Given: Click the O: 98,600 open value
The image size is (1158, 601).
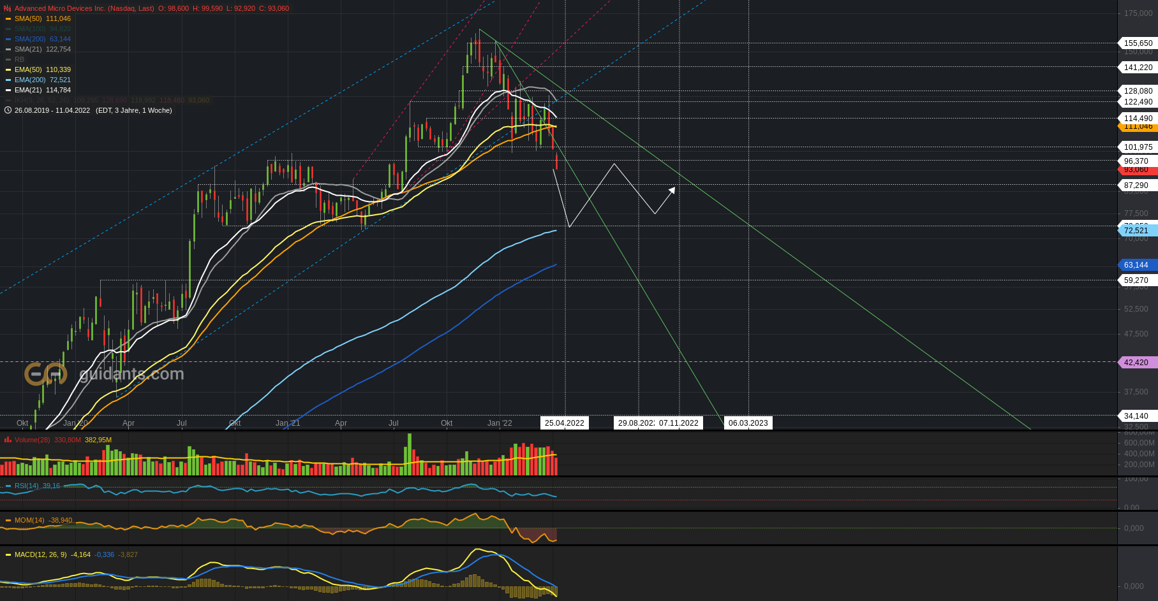Looking at the screenshot, I should pos(174,8).
